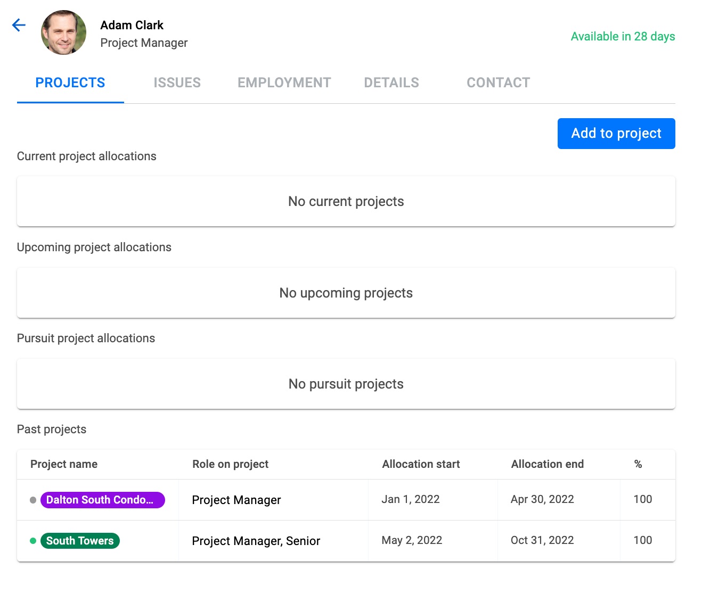Click the Apr 30, 2022 end date
This screenshot has height=594, width=702.
542,499
